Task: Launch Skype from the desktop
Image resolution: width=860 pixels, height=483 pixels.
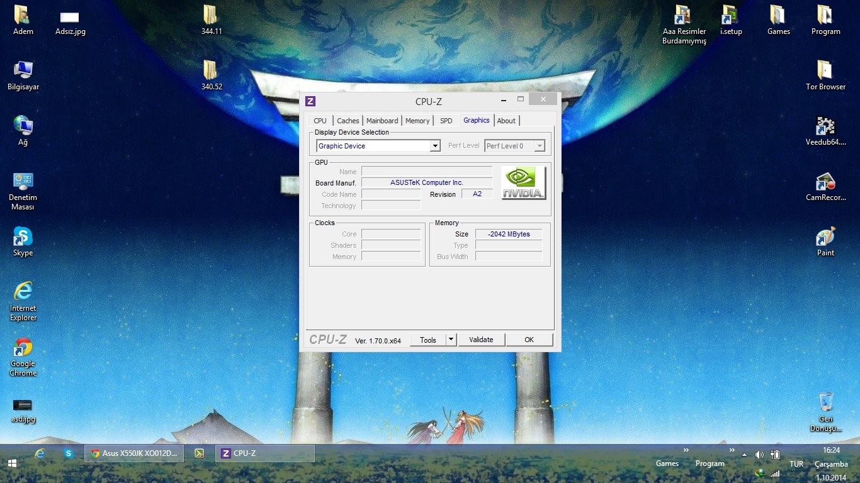Action: (x=23, y=241)
